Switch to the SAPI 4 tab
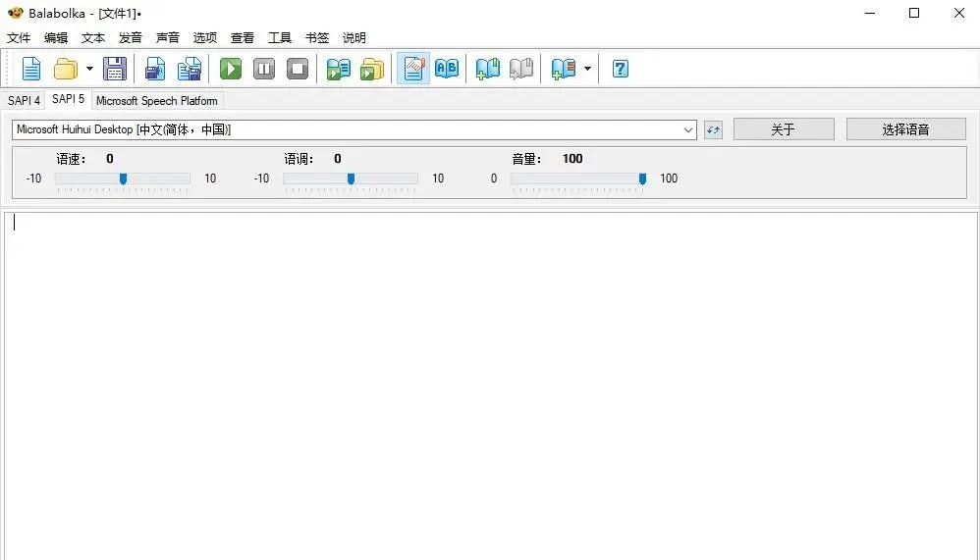The image size is (980, 560). 24,100
